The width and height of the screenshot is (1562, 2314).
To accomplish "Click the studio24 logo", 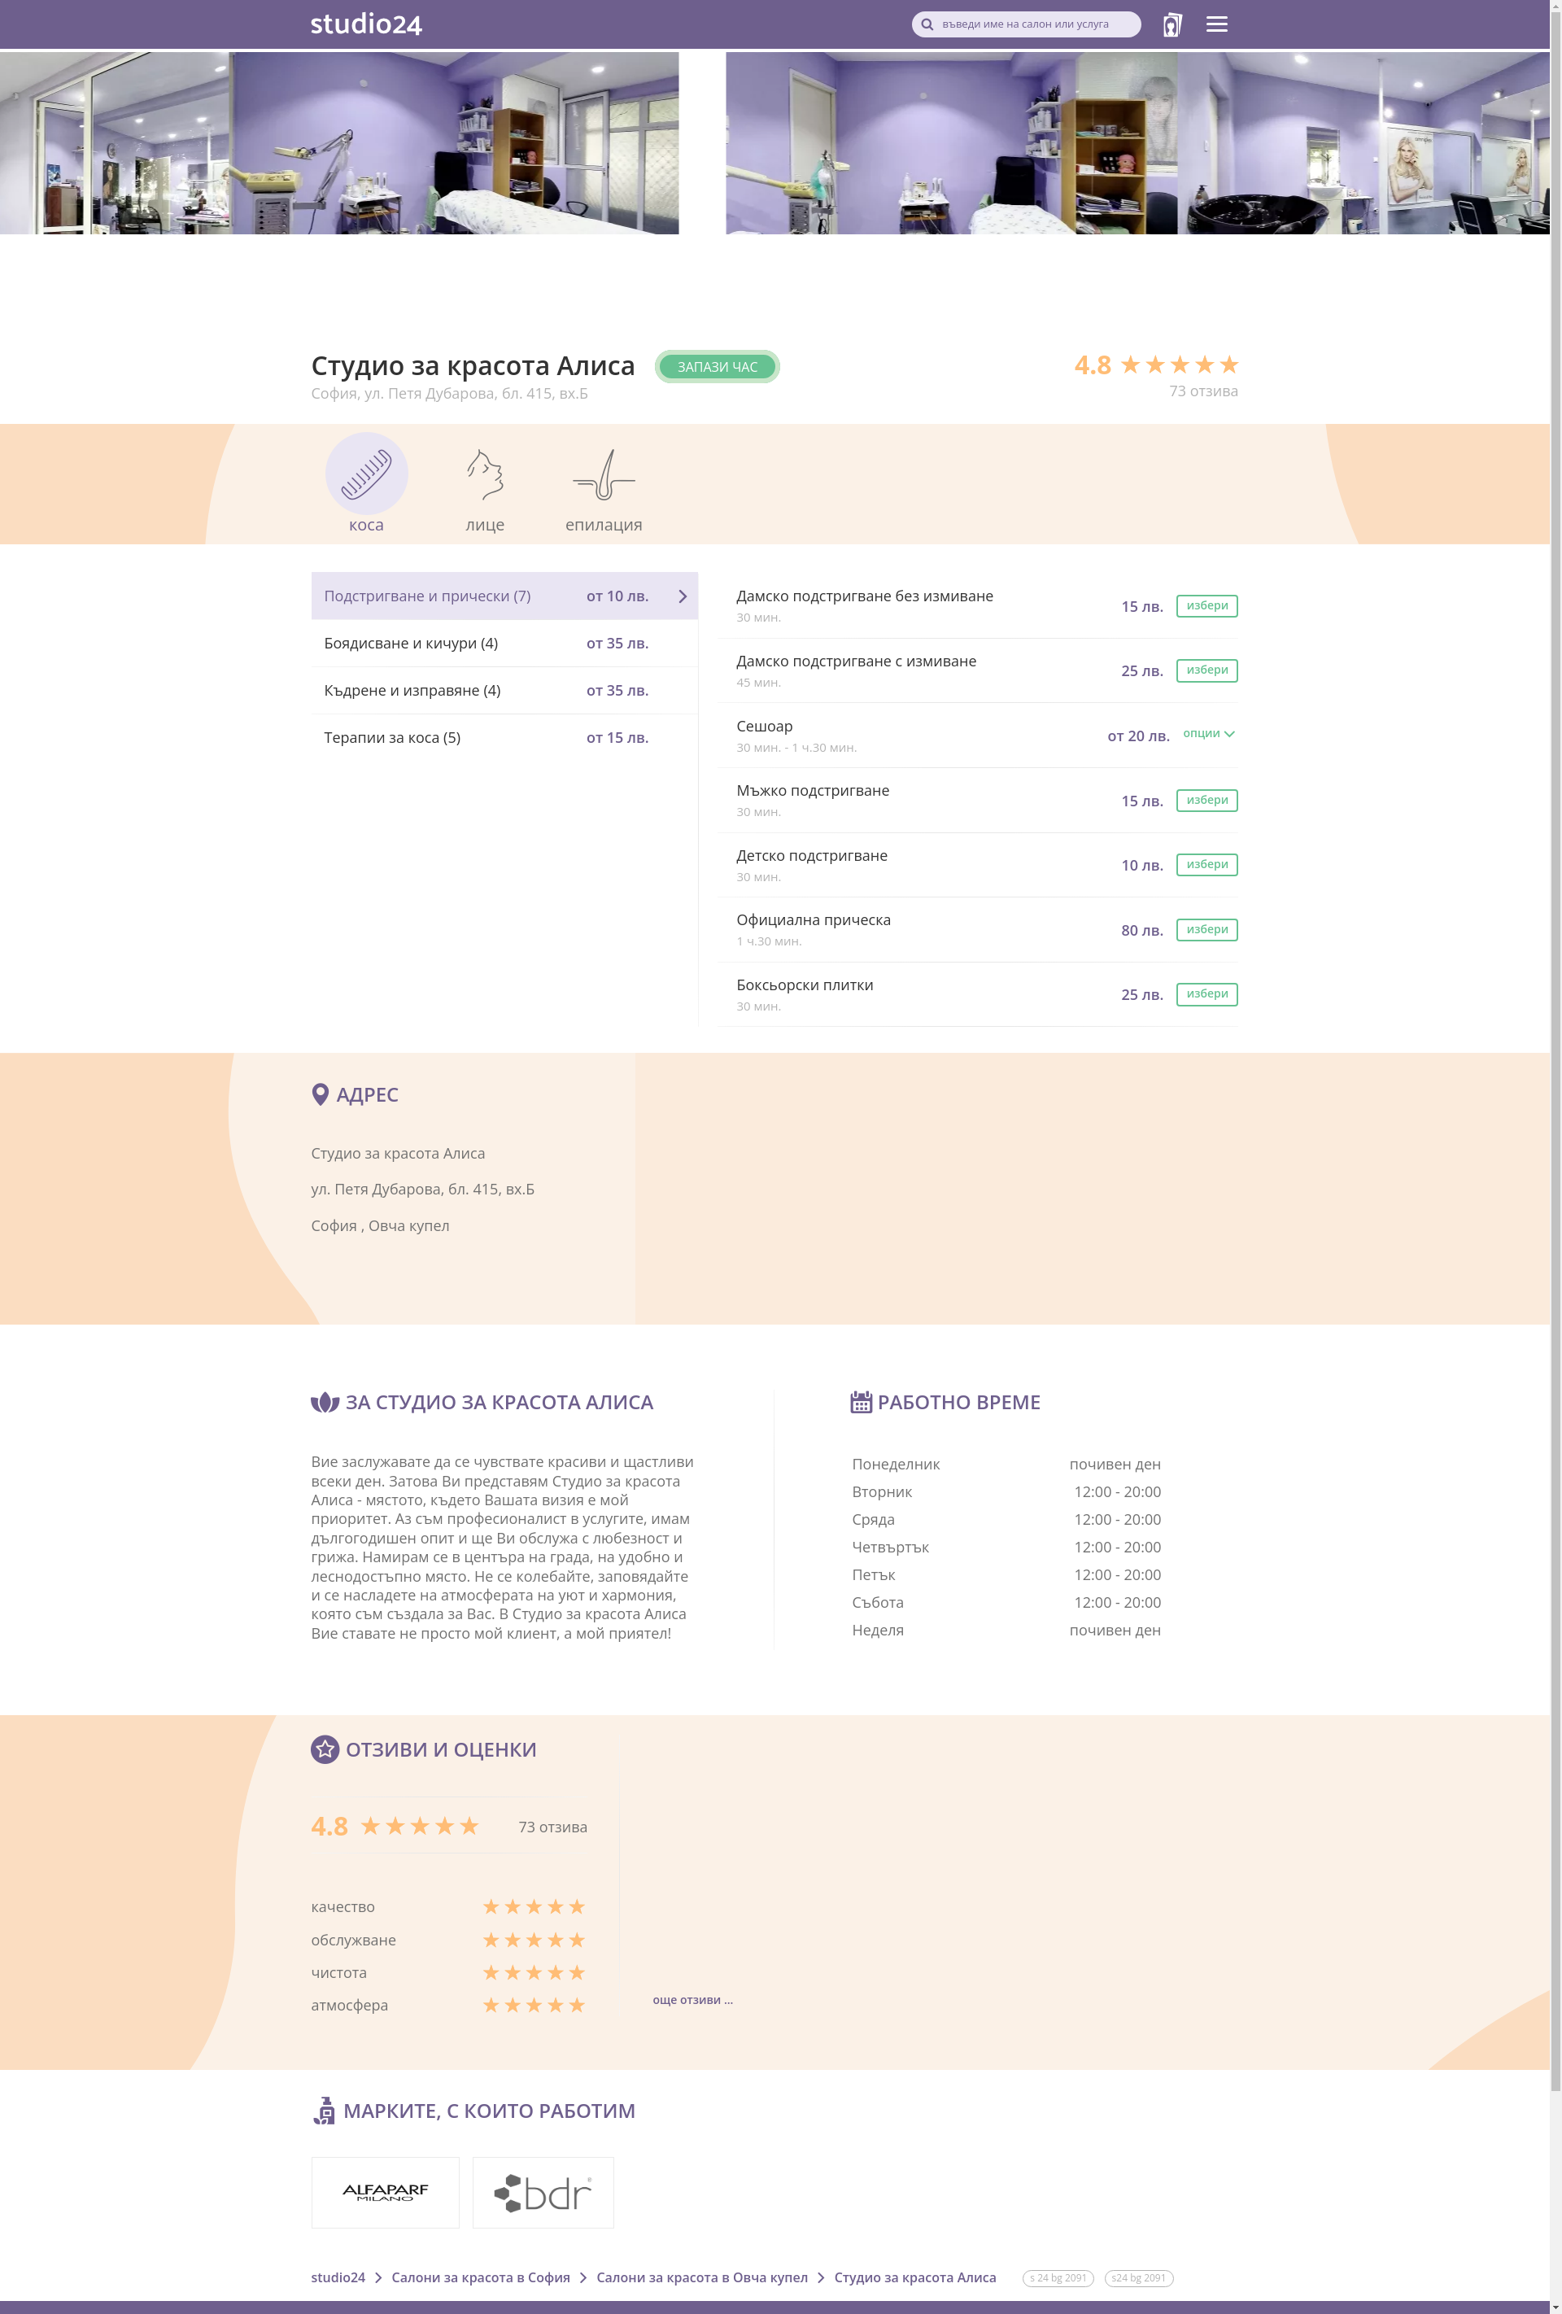I will coord(365,24).
